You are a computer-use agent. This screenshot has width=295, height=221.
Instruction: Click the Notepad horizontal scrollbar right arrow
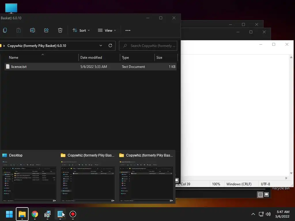point(286,178)
